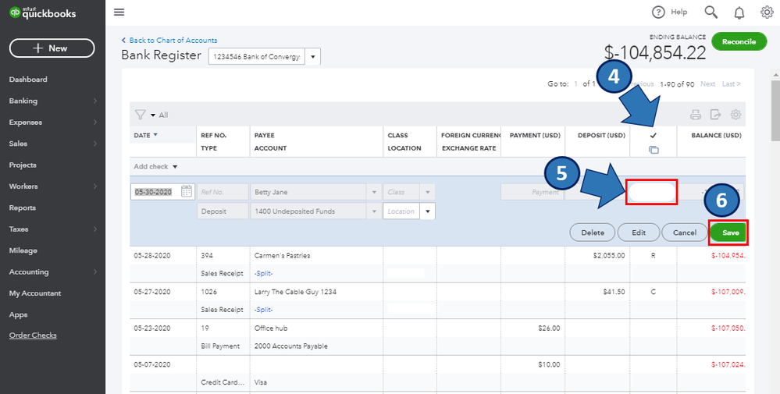This screenshot has width=780, height=394.
Task: Click the Reconcile button
Action: 739,42
